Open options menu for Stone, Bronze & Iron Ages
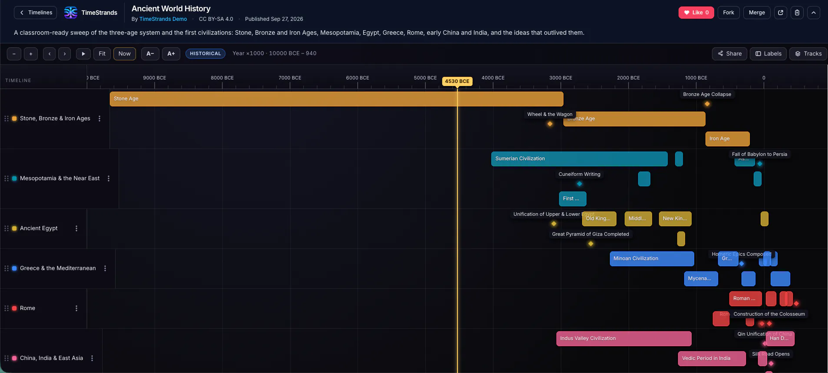This screenshot has width=828, height=373. [x=99, y=119]
